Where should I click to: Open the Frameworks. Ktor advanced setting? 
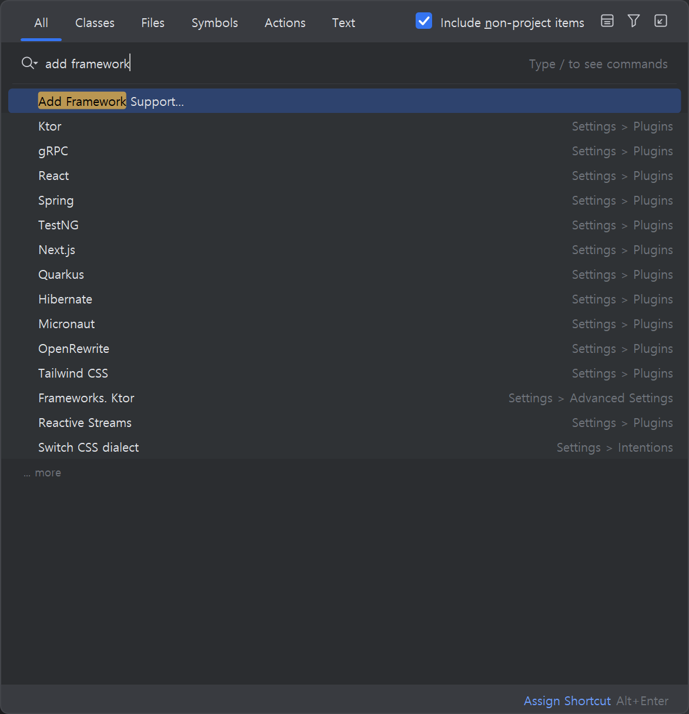[x=86, y=398]
